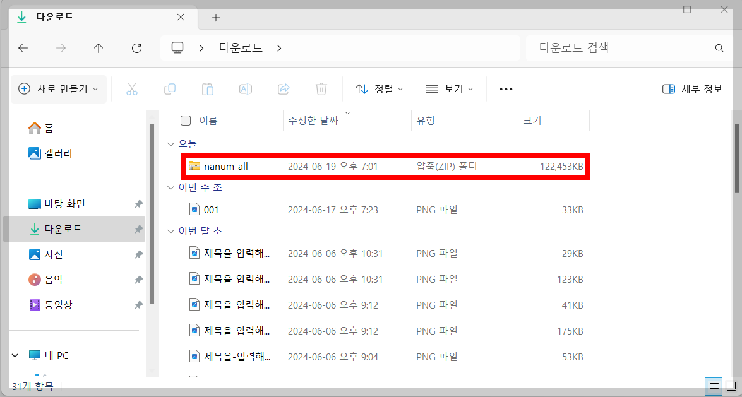742x397 pixels.
Task: Switch to large thumbnails view toggle
Action: click(731, 386)
